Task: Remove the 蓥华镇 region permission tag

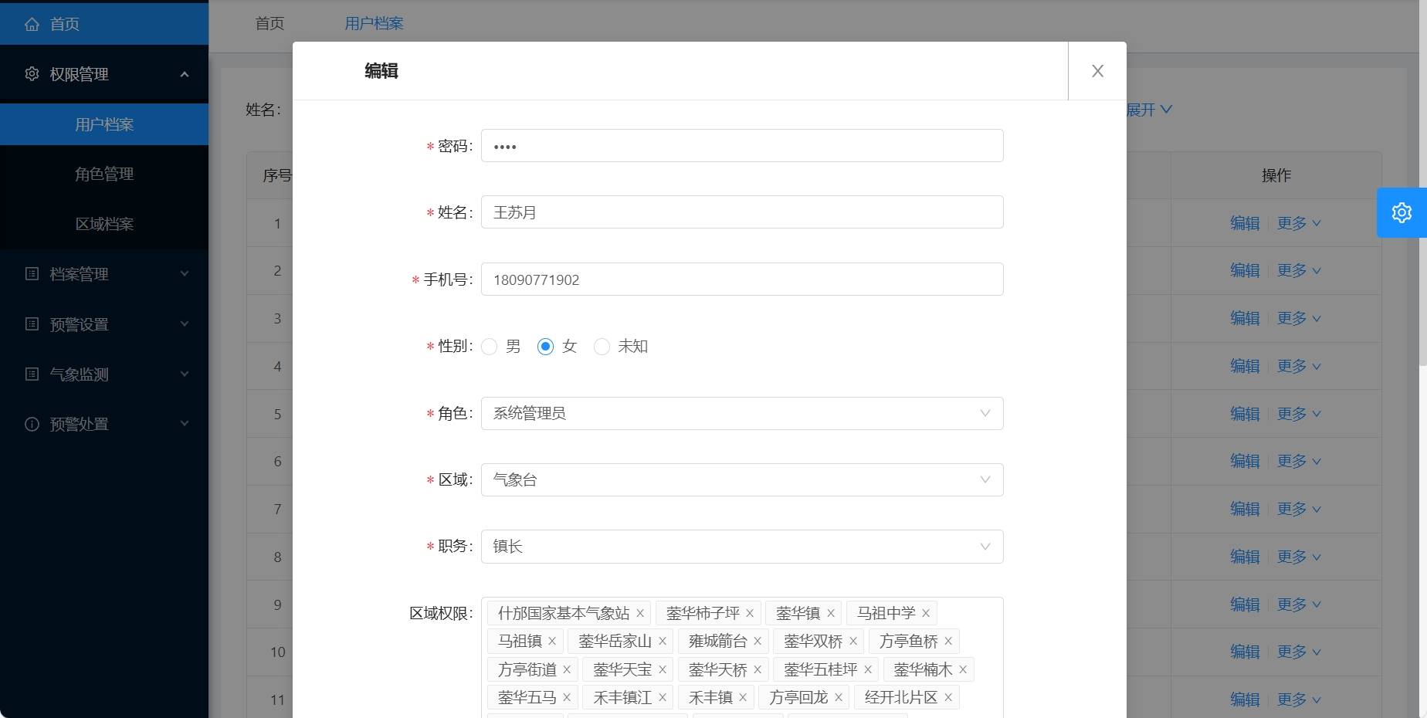Action: 831,614
